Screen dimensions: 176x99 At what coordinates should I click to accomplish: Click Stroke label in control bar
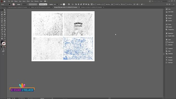tap(19, 4)
